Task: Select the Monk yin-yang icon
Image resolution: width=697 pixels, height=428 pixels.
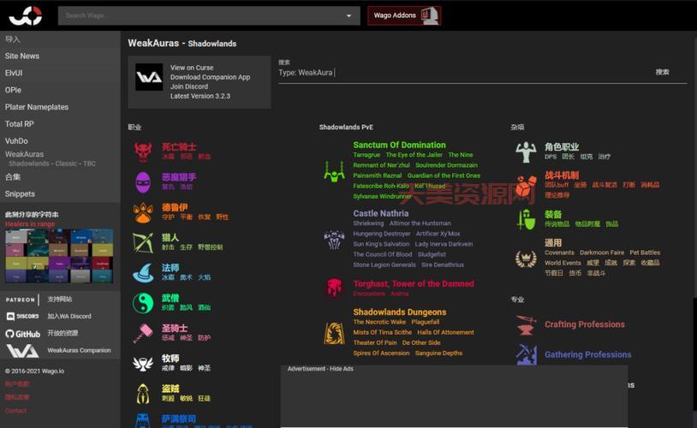Action: pyautogui.click(x=143, y=303)
